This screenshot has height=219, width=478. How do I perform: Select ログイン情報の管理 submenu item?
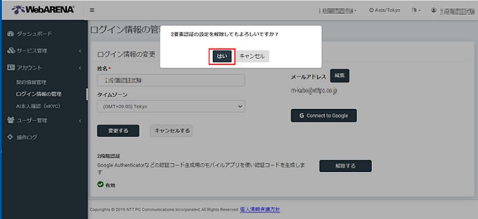tap(39, 94)
